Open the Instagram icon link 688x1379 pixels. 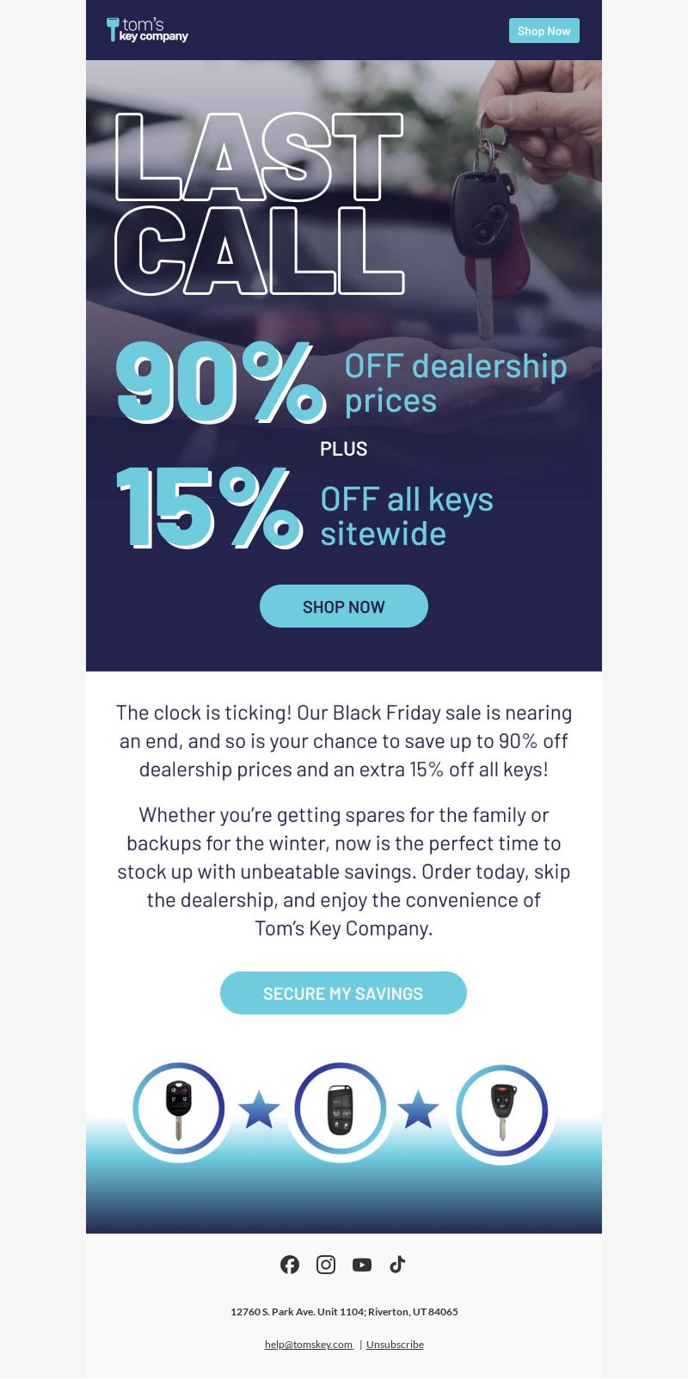326,1264
